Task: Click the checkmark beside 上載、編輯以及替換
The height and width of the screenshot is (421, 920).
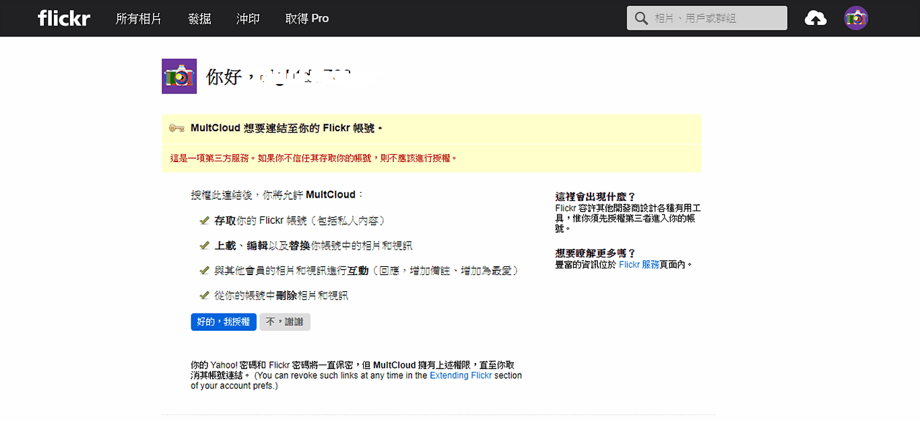Action: coord(204,245)
